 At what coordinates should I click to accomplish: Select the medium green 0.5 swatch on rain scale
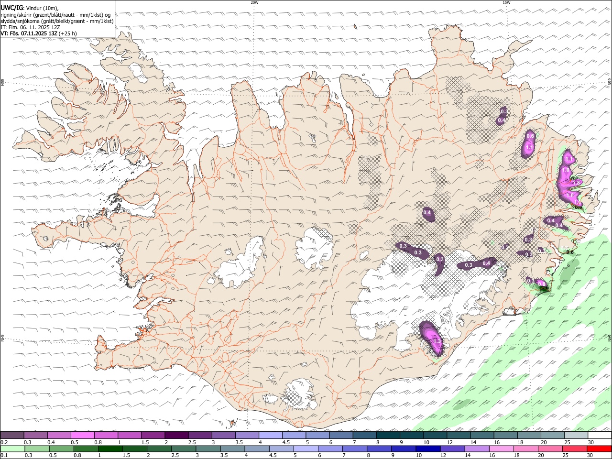(61, 449)
